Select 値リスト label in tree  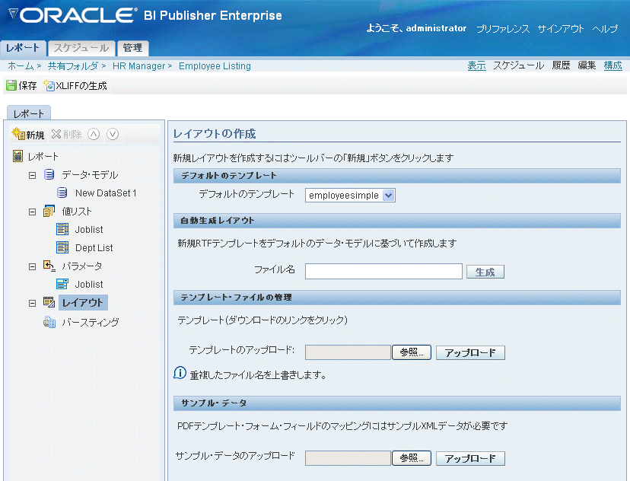pyautogui.click(x=77, y=212)
